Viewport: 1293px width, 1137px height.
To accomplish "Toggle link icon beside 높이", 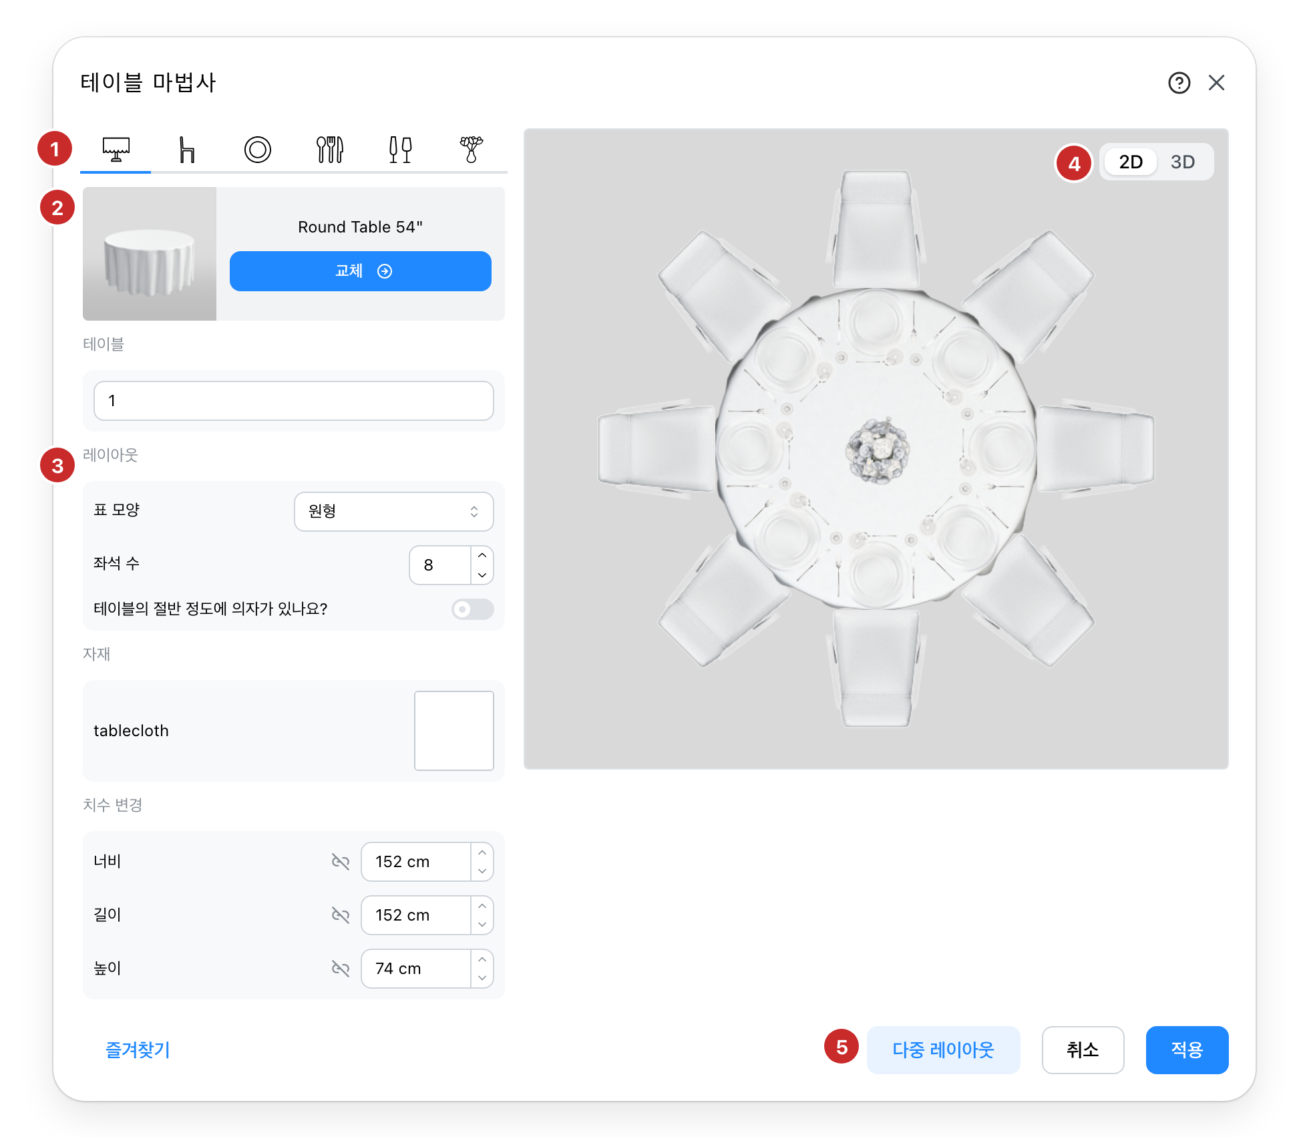I will pos(341,969).
